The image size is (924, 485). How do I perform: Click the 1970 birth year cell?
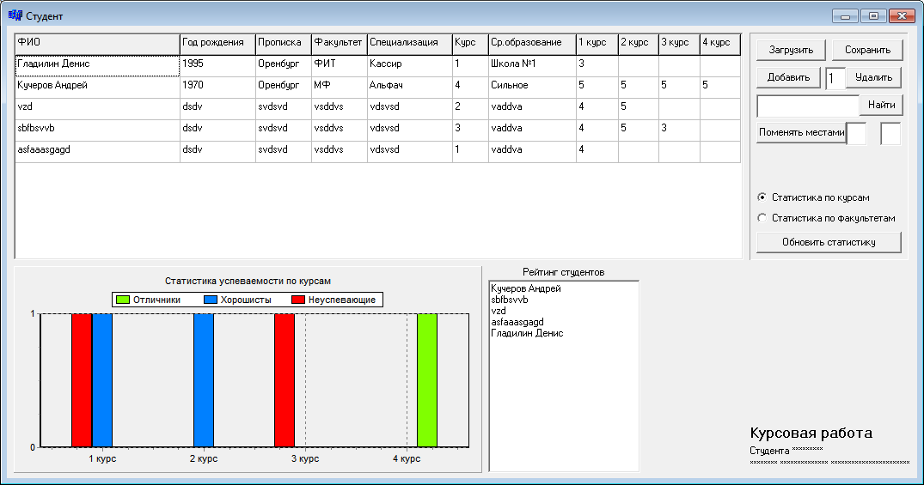point(217,87)
